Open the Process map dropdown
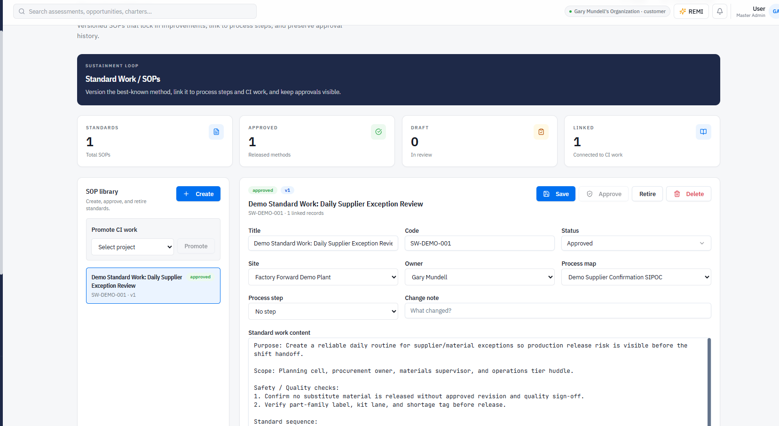Screen dimensions: 779x426 tap(636, 277)
